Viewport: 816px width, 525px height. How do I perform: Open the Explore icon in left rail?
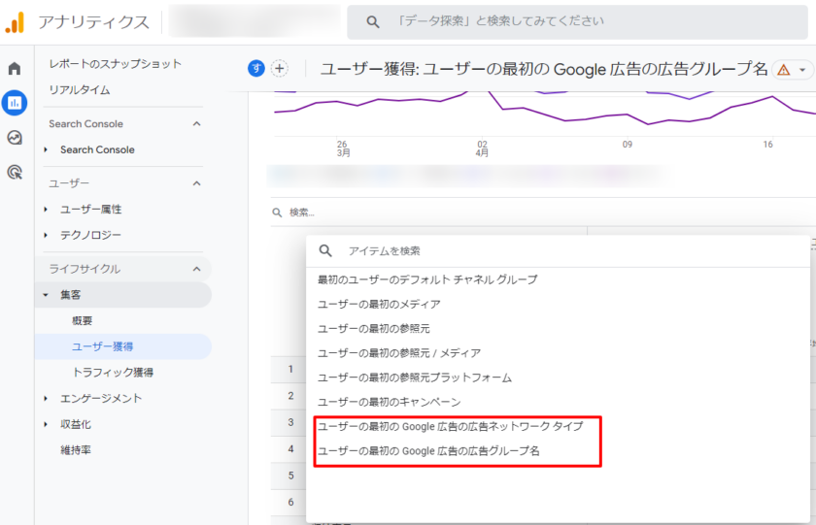15,137
